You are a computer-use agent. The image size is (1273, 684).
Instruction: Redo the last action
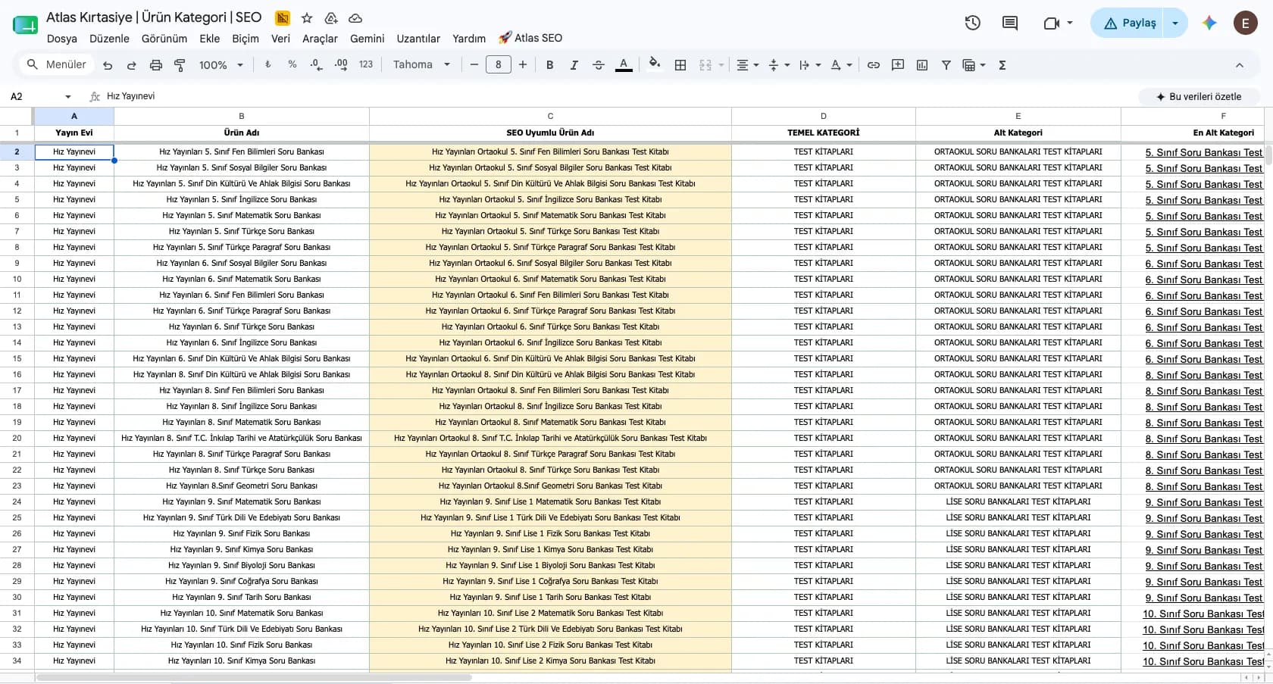[x=132, y=65]
